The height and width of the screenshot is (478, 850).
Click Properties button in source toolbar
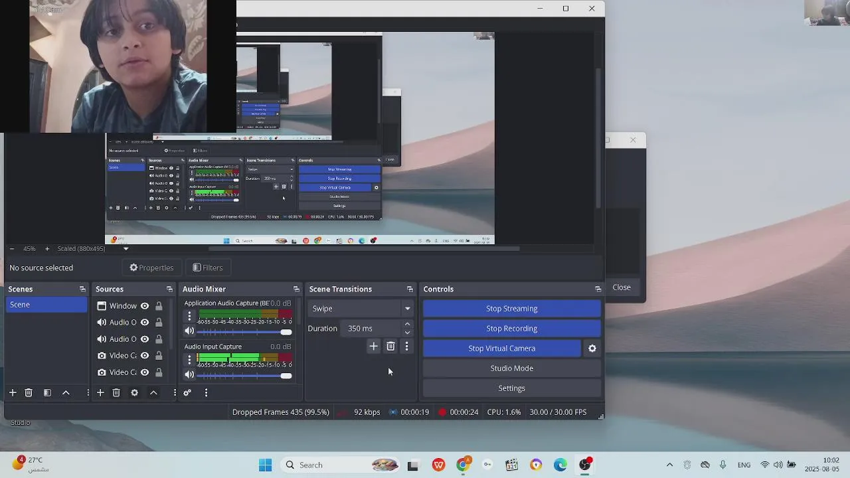pos(151,268)
